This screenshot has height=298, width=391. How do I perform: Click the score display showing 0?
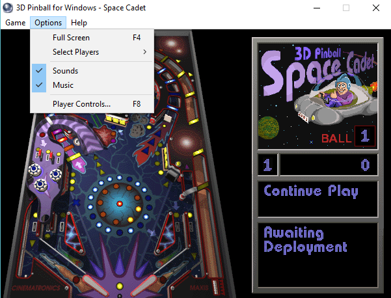(329, 165)
